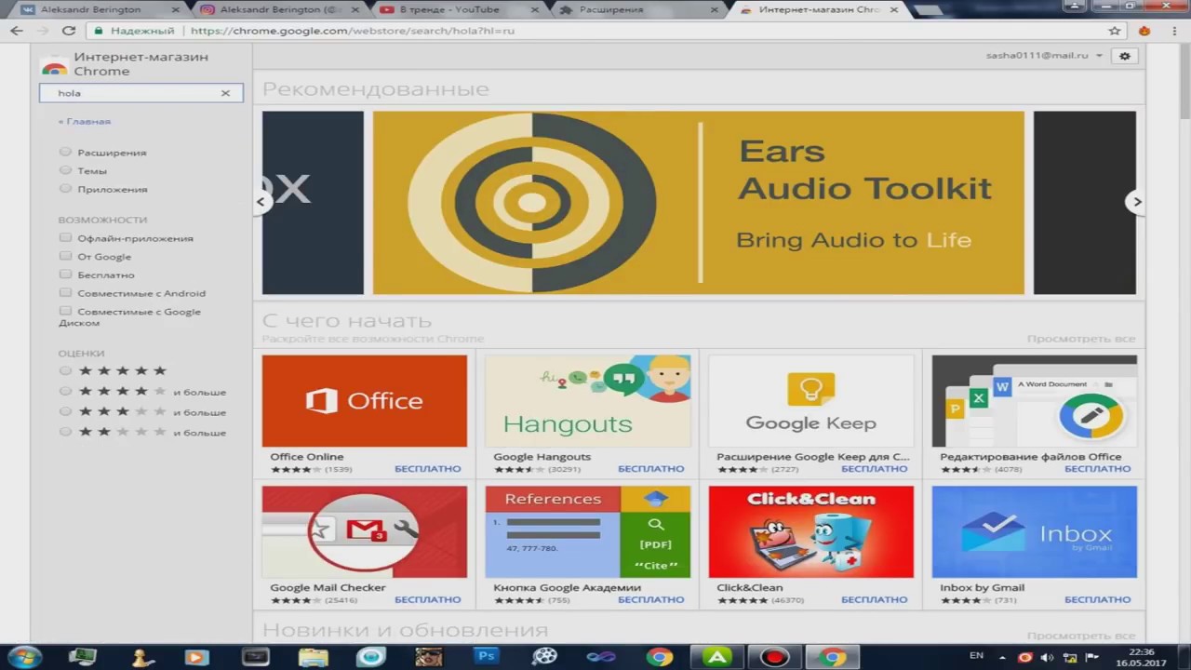Click БЕСПЛАТНО under Google Hangouts
The image size is (1191, 670).
tap(651, 469)
